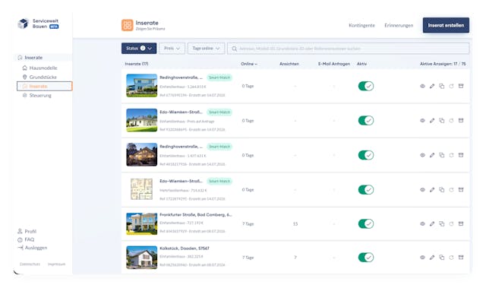
Task: Open the floor plan thumbnail image
Action: click(x=142, y=189)
